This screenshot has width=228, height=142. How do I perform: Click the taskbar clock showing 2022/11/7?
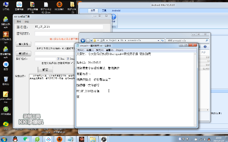click(218, 139)
